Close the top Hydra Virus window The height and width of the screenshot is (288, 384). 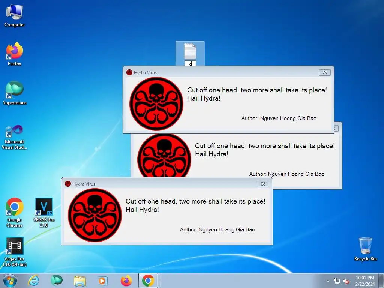point(325,72)
